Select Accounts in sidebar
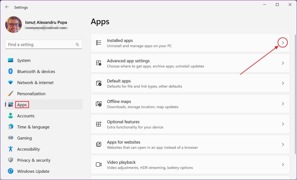Image resolution: width=297 pixels, height=180 pixels. tap(44, 116)
